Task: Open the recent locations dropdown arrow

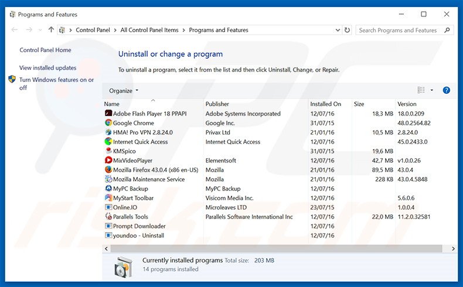Action: coord(40,30)
